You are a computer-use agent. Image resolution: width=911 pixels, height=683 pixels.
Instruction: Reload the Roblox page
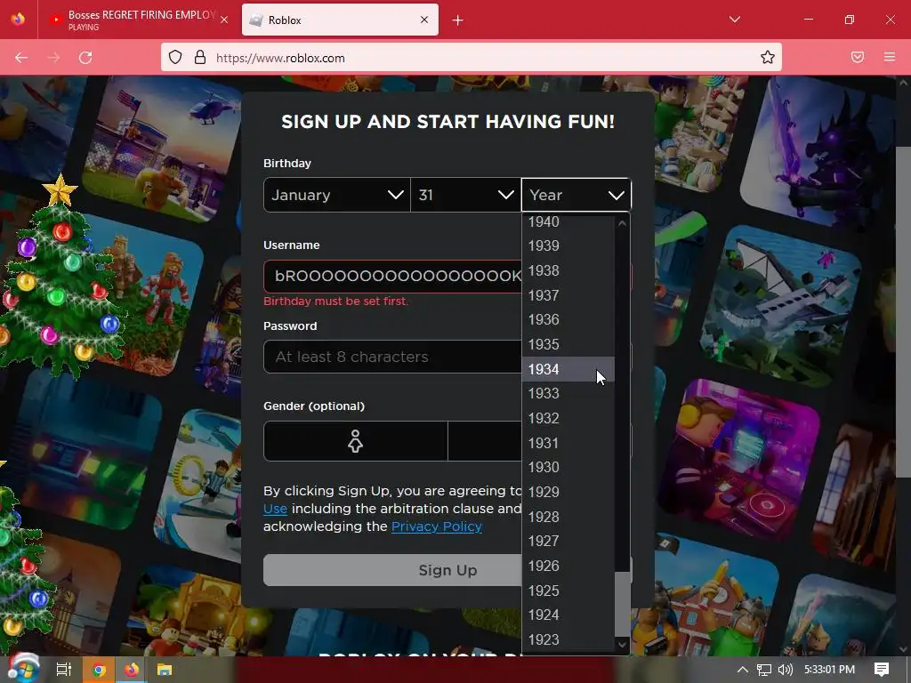(85, 58)
